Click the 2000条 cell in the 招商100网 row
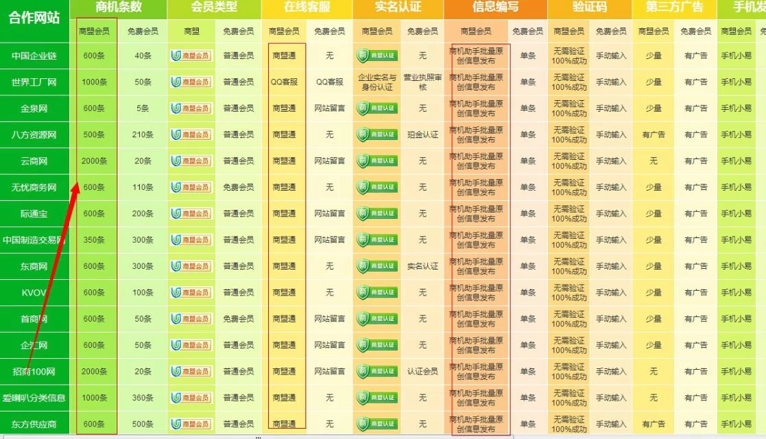 pos(94,371)
